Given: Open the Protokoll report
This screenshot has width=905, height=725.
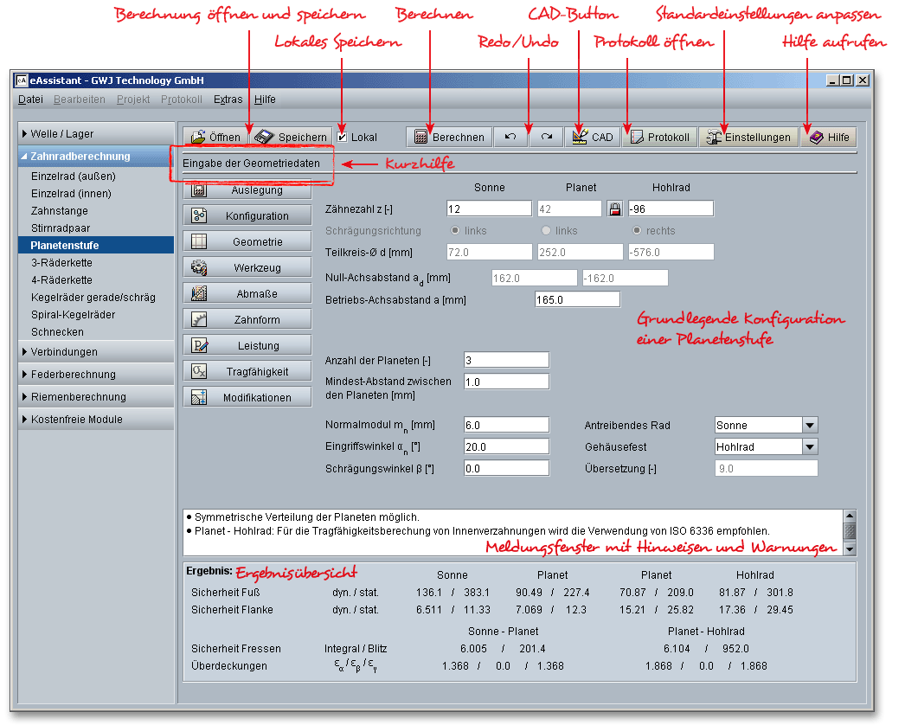Looking at the screenshot, I should point(658,137).
